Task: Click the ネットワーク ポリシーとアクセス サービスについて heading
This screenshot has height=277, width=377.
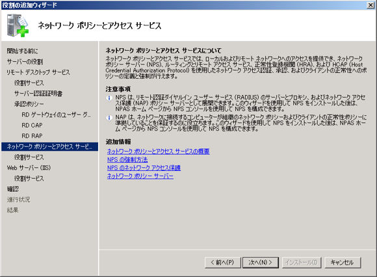Action: [x=164, y=51]
